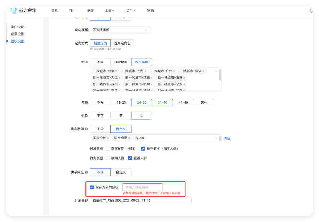Open the notification bell
This screenshot has height=222, width=319.
point(310,11)
